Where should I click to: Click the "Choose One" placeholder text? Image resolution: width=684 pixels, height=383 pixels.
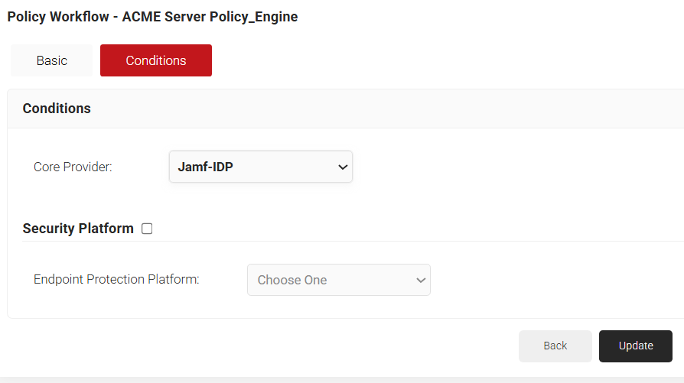(x=292, y=281)
